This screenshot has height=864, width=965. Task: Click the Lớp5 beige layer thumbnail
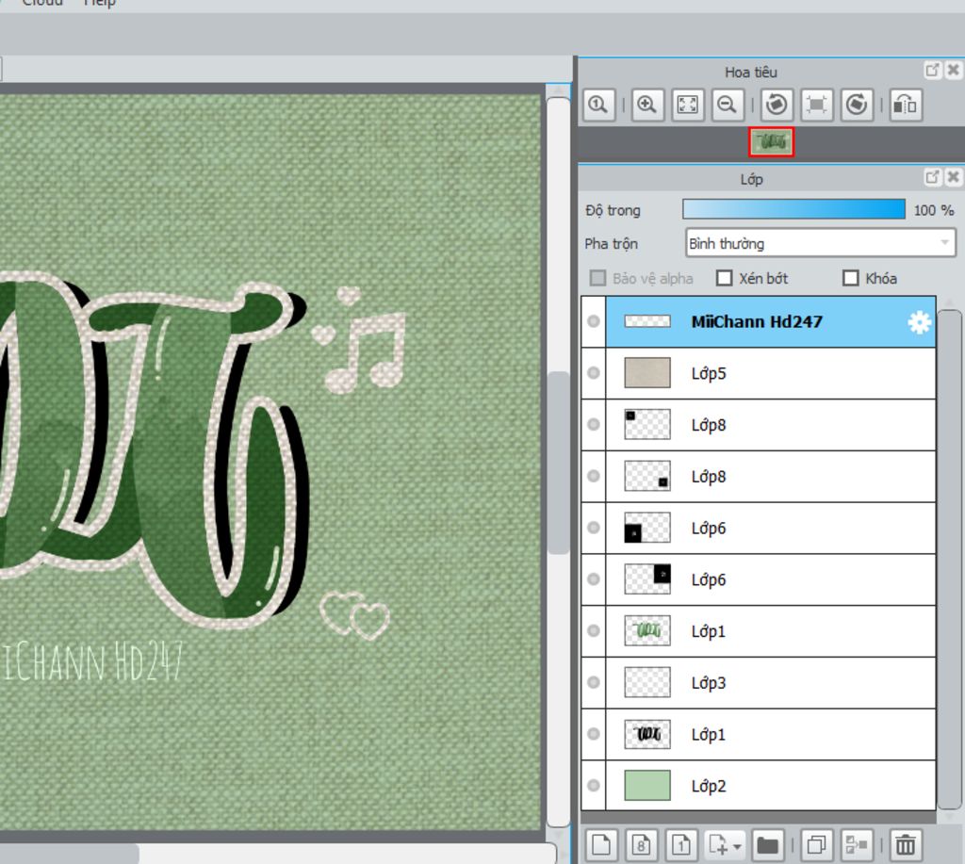point(647,373)
